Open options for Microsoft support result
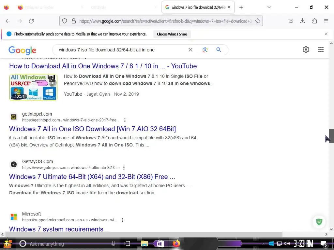The height and width of the screenshot is (250, 334). point(123,220)
